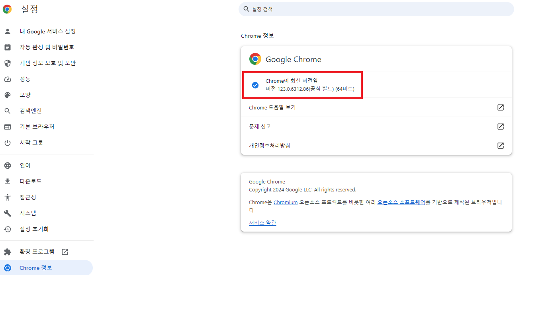This screenshot has height=318, width=550.
Task: Click the palette icon for 모양
Action: click(x=8, y=95)
